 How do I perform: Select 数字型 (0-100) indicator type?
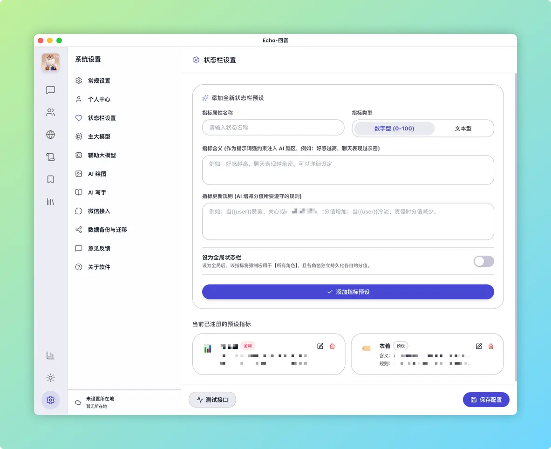click(x=395, y=129)
